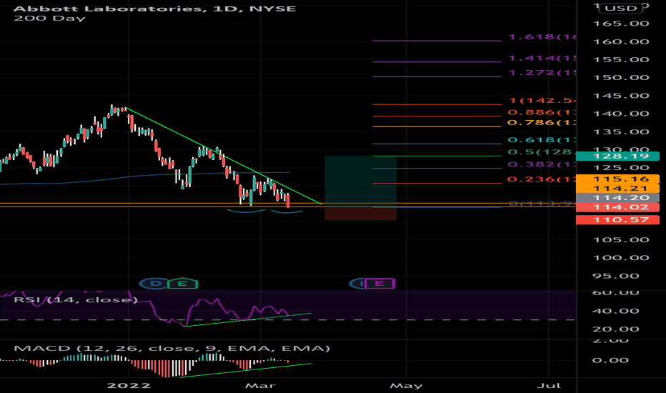Click the purple upcoming earnings E marker
Screen dimensions: 666x393
tap(379, 284)
